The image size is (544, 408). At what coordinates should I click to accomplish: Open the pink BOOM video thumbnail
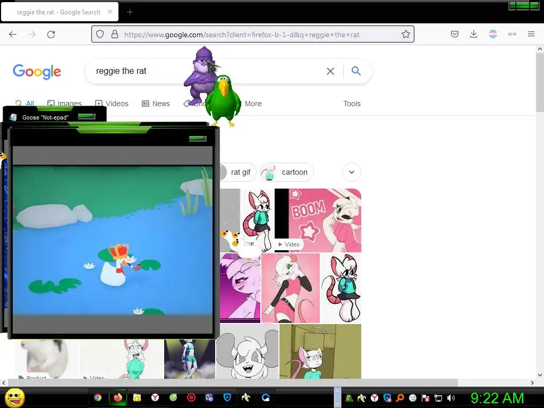(x=318, y=220)
